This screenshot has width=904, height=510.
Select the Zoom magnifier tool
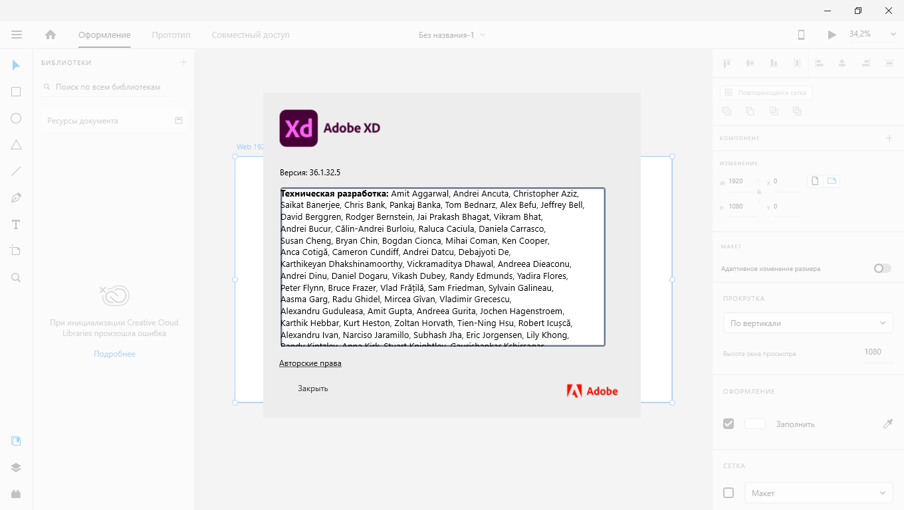click(16, 278)
